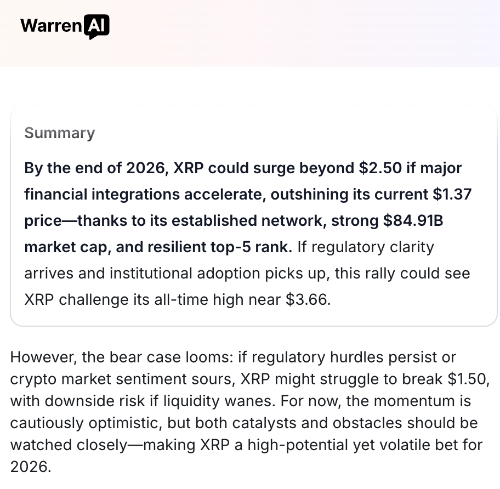Click the WarrenAI logo
The image size is (500, 489).
click(x=65, y=26)
